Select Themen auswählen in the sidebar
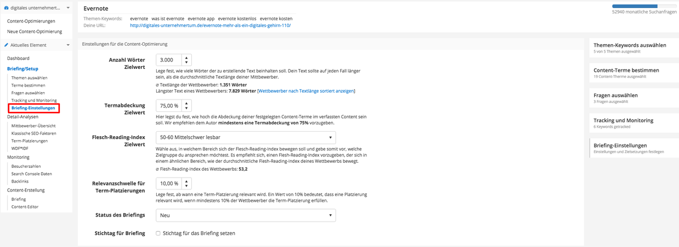The height and width of the screenshot is (247, 679). tap(29, 77)
